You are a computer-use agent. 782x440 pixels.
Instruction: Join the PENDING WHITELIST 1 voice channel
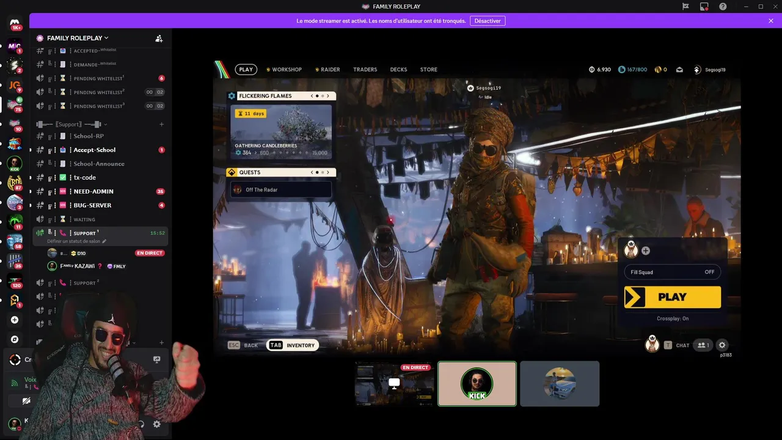pos(101,78)
